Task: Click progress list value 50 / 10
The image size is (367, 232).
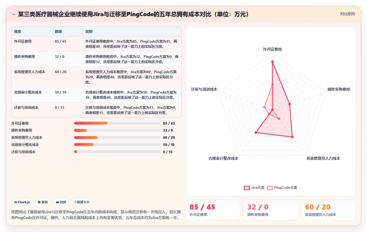Action: [x=169, y=145]
